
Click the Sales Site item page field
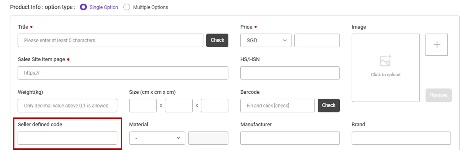123,73
